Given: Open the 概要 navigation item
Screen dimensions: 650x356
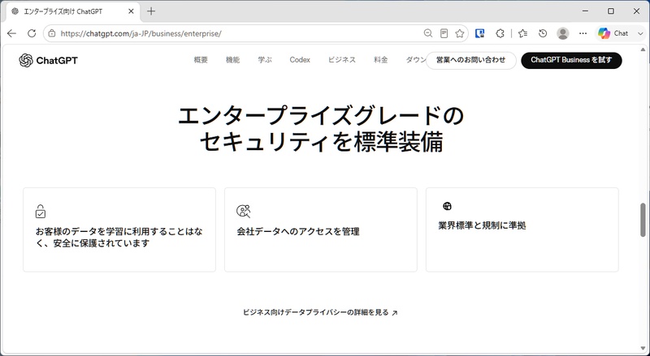Looking at the screenshot, I should [x=201, y=60].
